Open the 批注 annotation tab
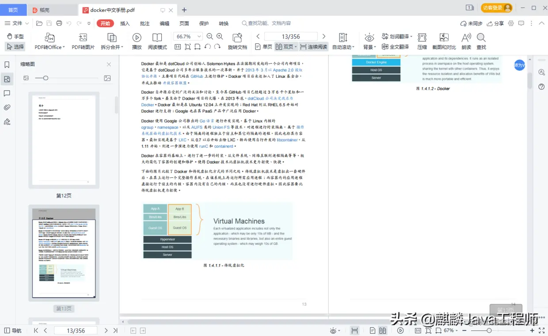 click(145, 23)
